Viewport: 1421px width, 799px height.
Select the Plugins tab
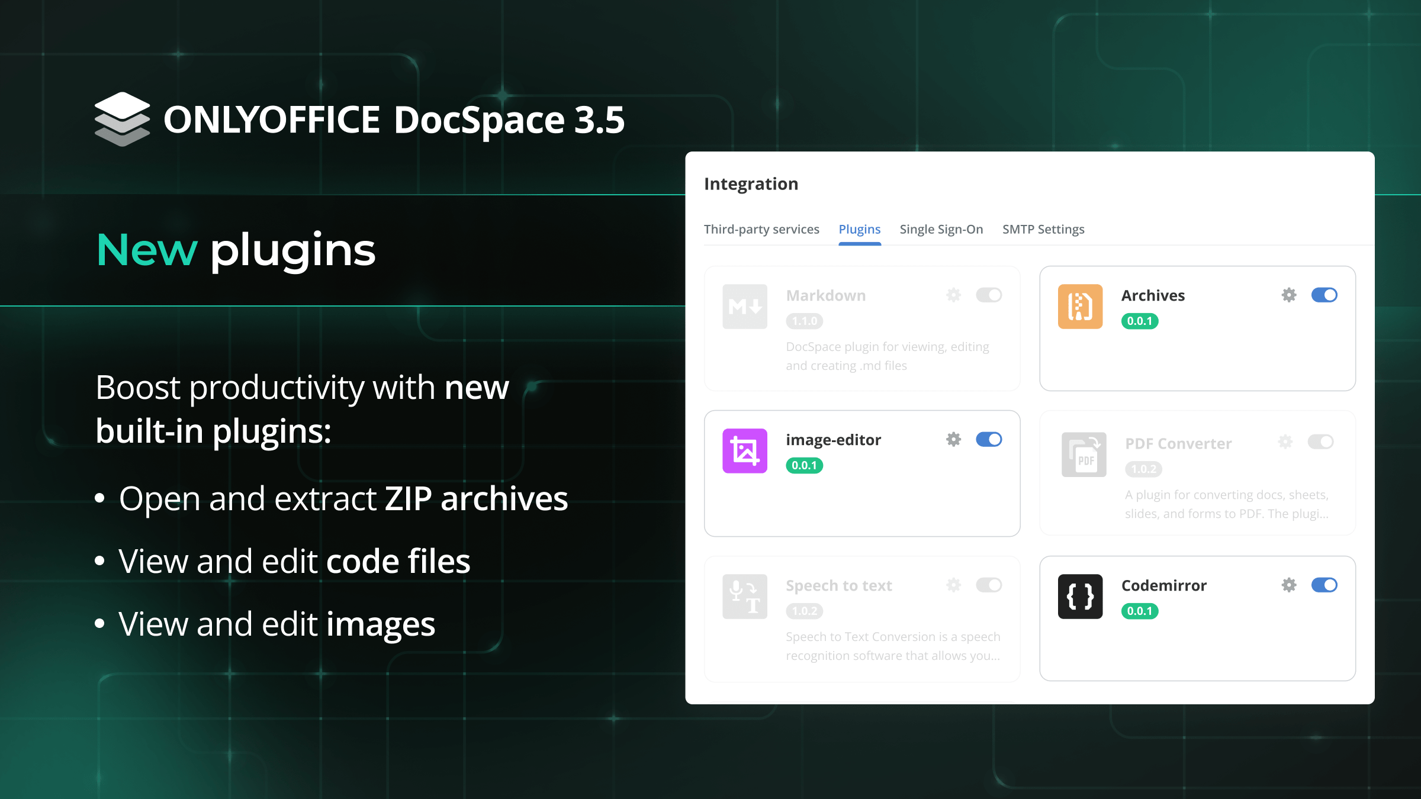[859, 229]
